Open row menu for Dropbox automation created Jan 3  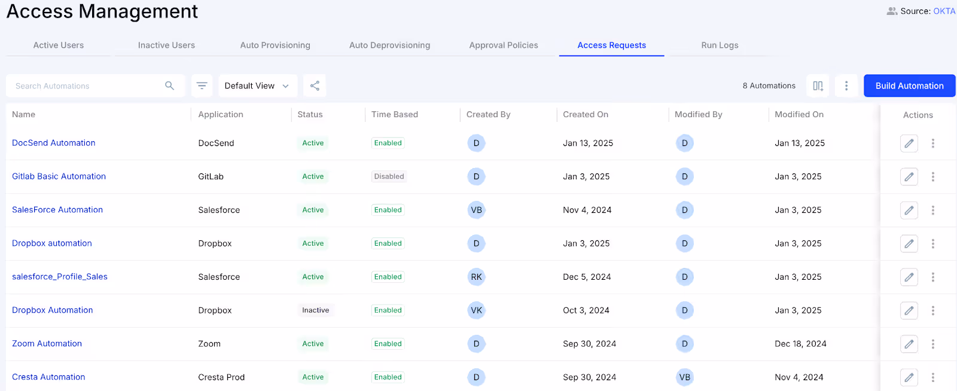[933, 243]
